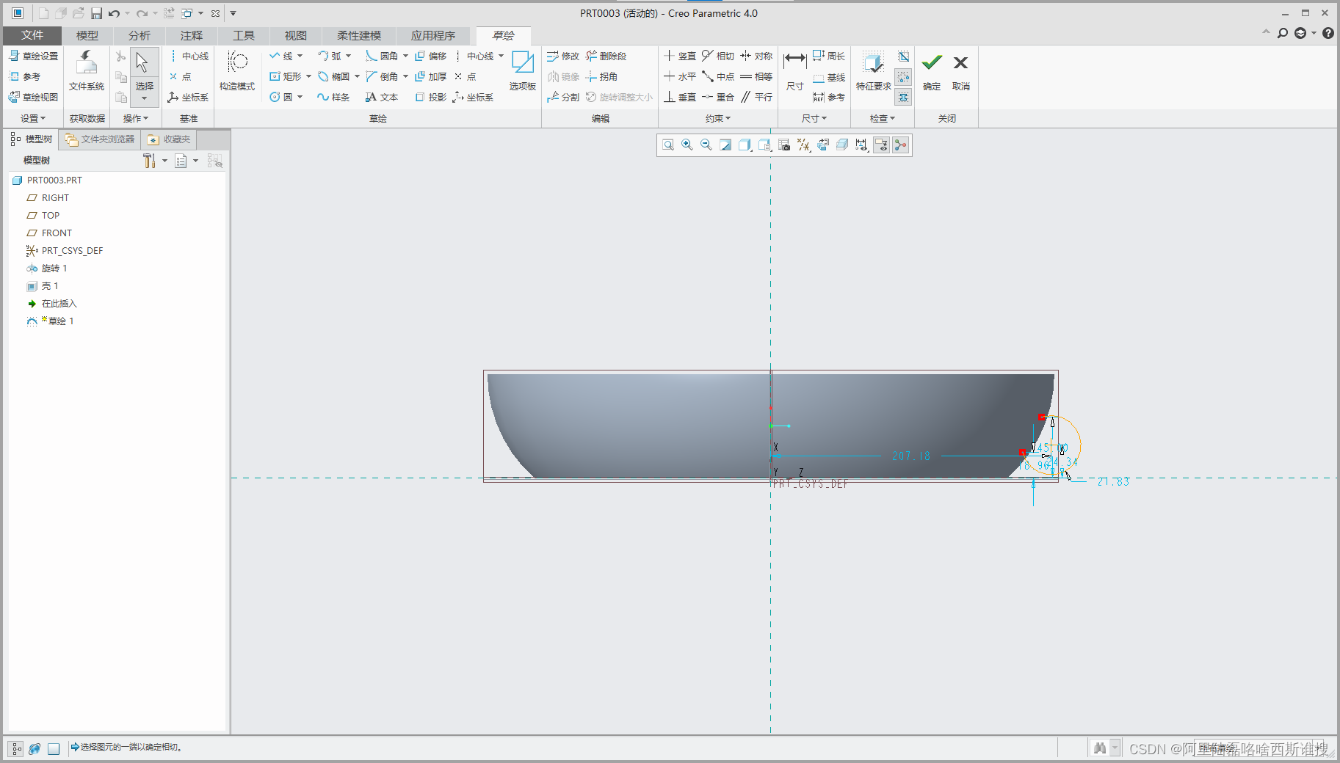
Task: Toggle the highlight open ends check
Action: [904, 76]
